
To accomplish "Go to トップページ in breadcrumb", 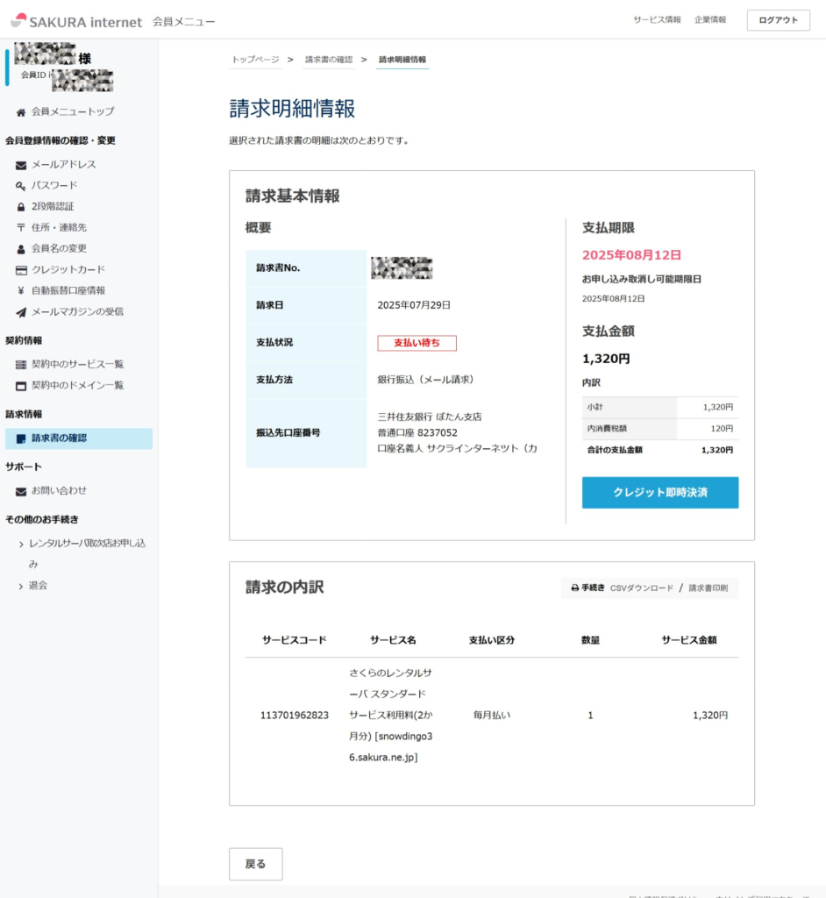I will [255, 60].
